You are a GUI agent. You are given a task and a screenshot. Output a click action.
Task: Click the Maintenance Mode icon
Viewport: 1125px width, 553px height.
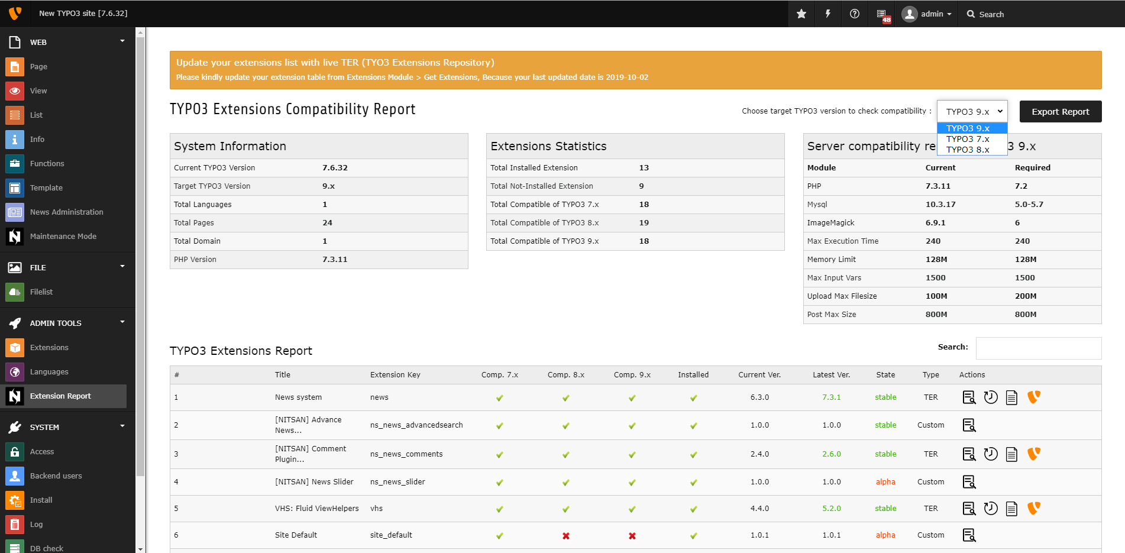tap(15, 237)
